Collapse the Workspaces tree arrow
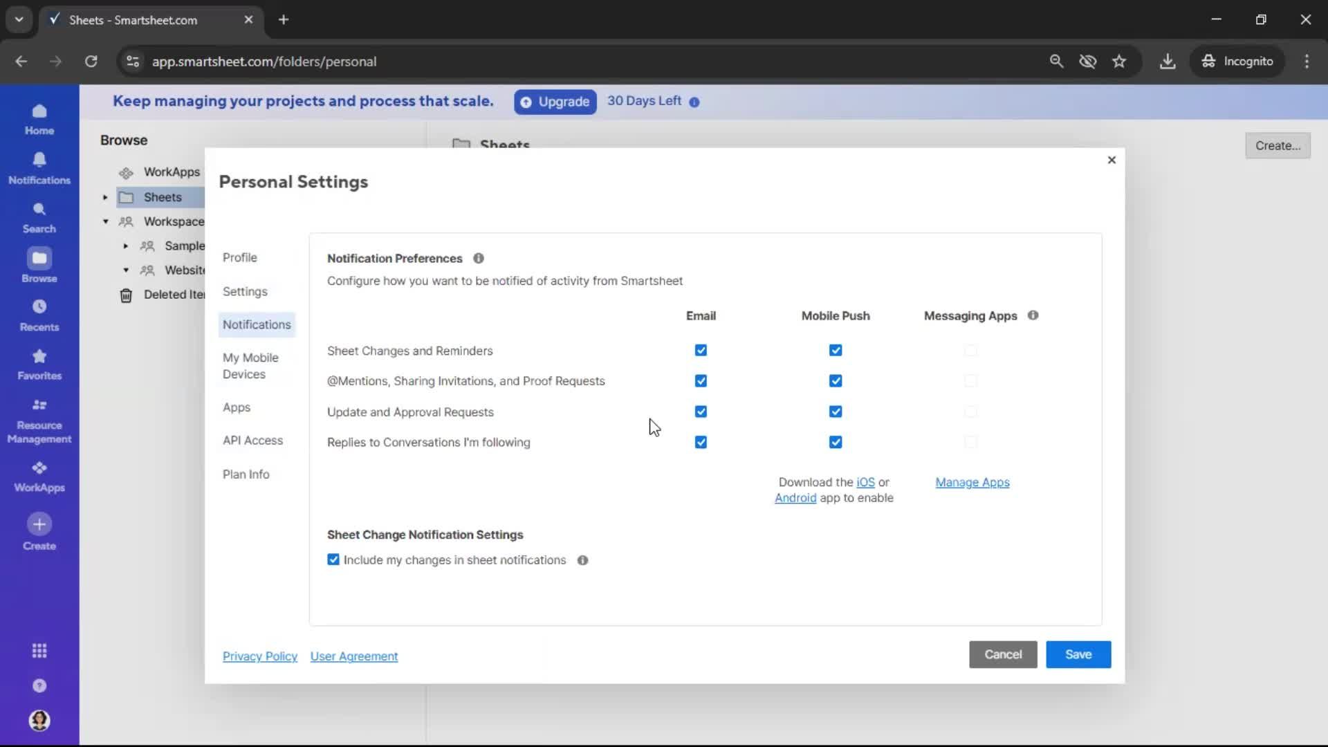This screenshot has height=747, width=1328. [x=105, y=222]
